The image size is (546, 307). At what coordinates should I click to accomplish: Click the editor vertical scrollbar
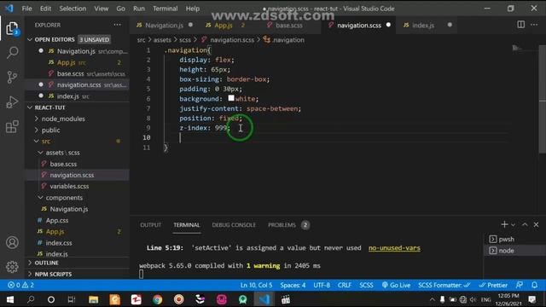[x=543, y=99]
